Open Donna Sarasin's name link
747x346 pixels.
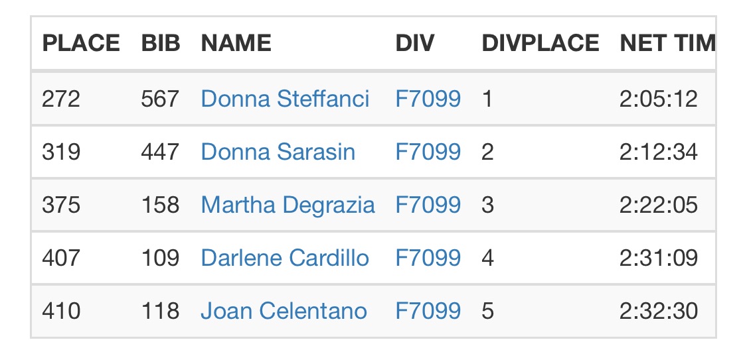[x=278, y=152]
